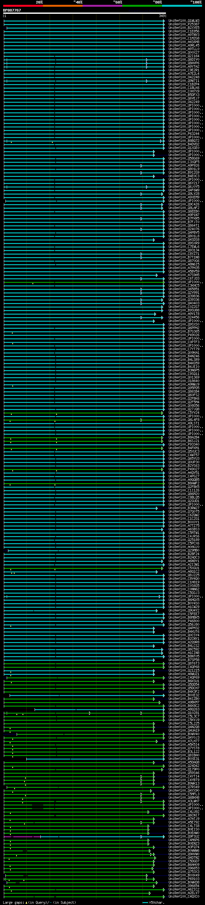
Task: Click the UniRef100_A8Q1C2 label
Action: [x=184, y=571]
